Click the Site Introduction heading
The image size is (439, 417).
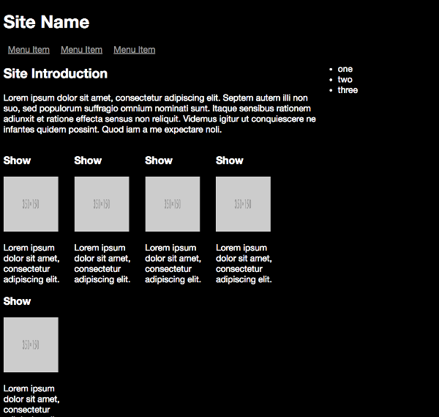tap(56, 73)
